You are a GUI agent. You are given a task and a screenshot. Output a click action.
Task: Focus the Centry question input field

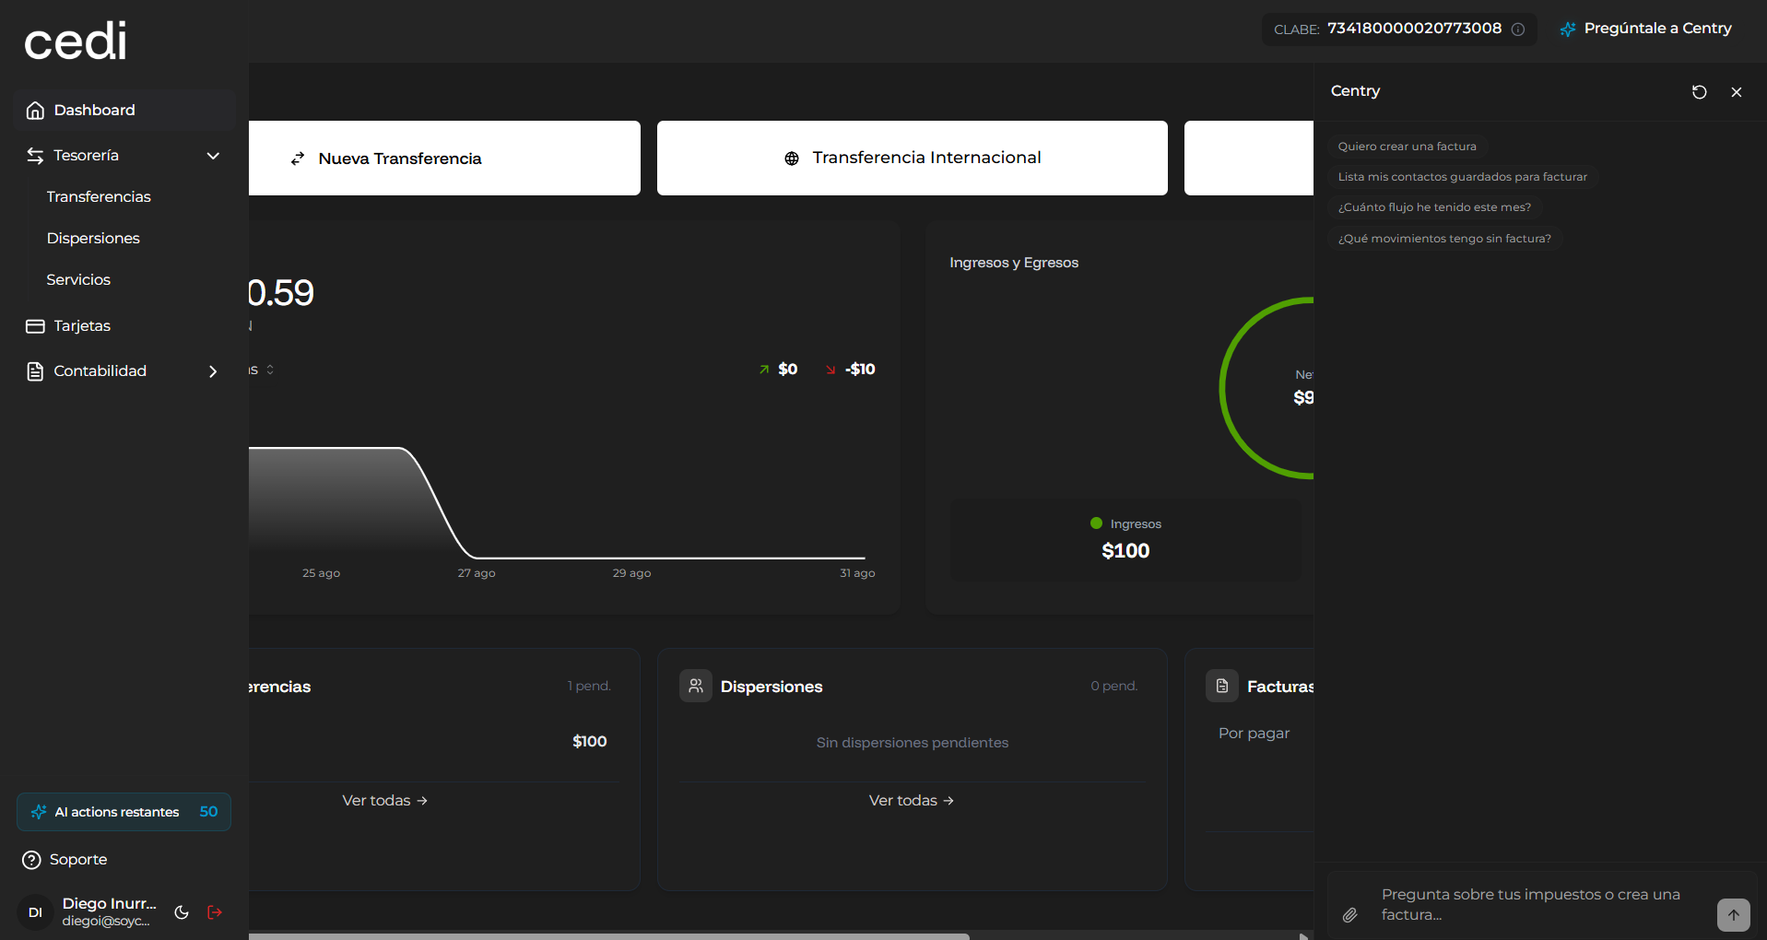[x=1531, y=905]
